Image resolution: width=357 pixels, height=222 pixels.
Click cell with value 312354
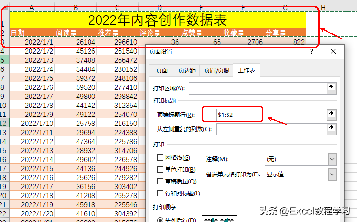click(118, 106)
